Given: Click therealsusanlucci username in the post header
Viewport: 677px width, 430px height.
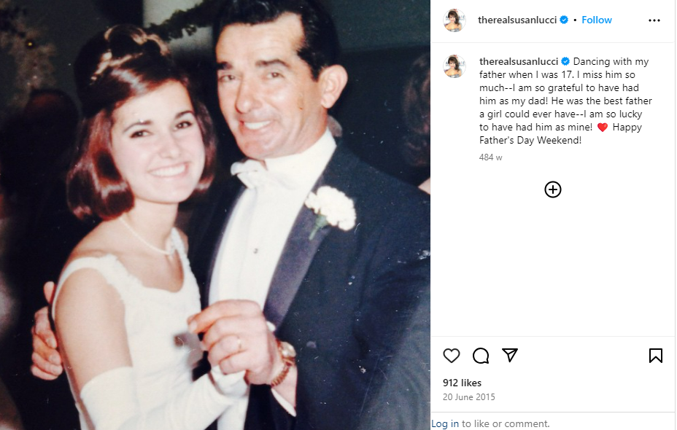Looking at the screenshot, I should pos(517,20).
